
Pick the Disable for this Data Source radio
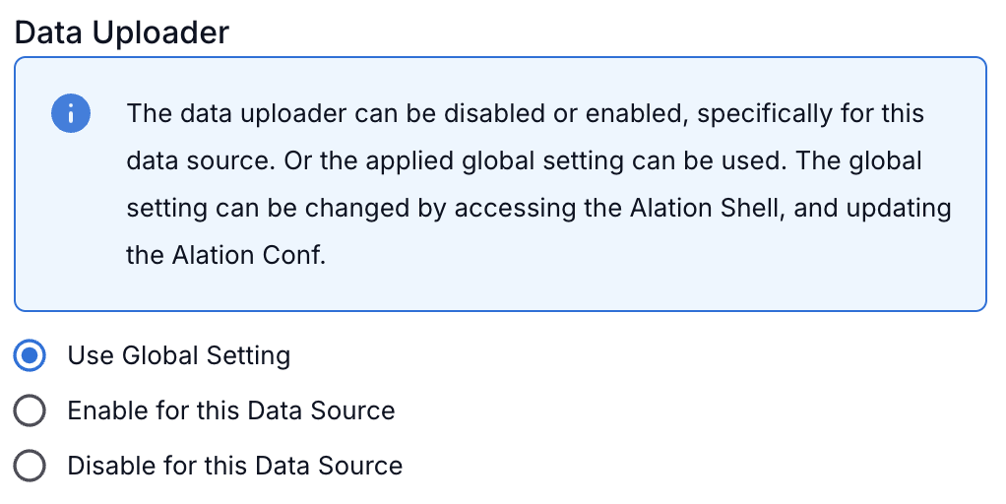pyautogui.click(x=31, y=466)
